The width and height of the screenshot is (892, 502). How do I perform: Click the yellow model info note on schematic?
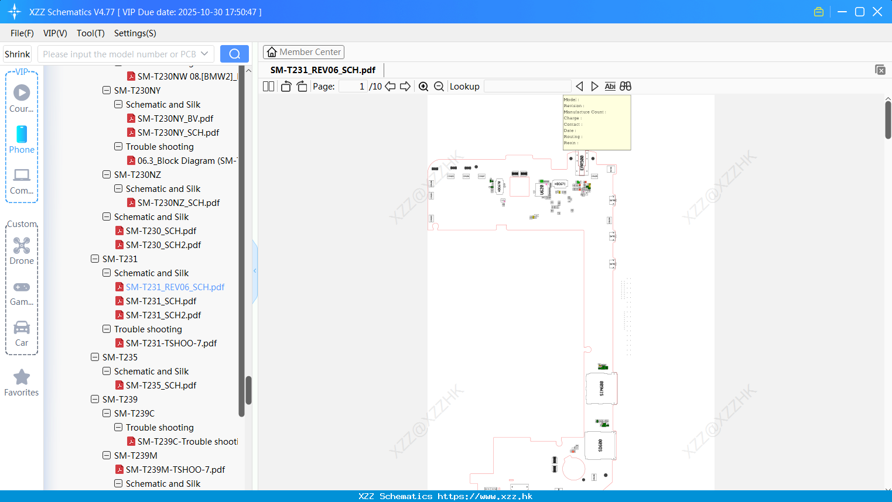point(597,122)
